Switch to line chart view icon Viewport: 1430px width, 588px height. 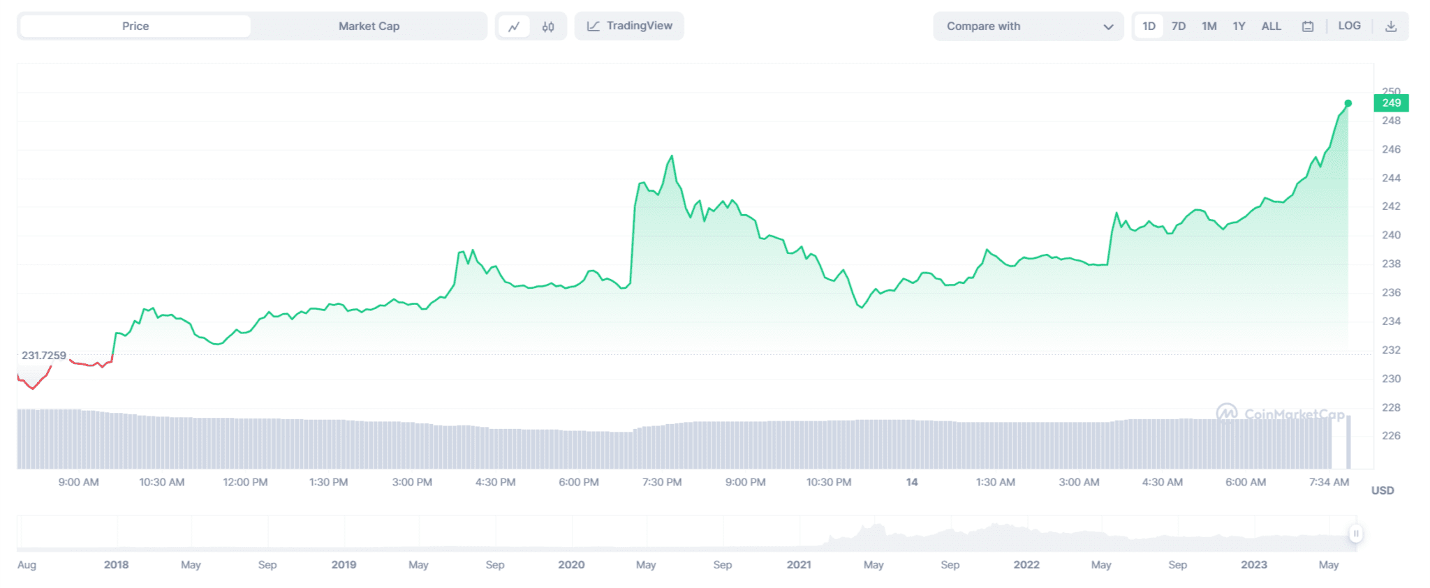514,27
